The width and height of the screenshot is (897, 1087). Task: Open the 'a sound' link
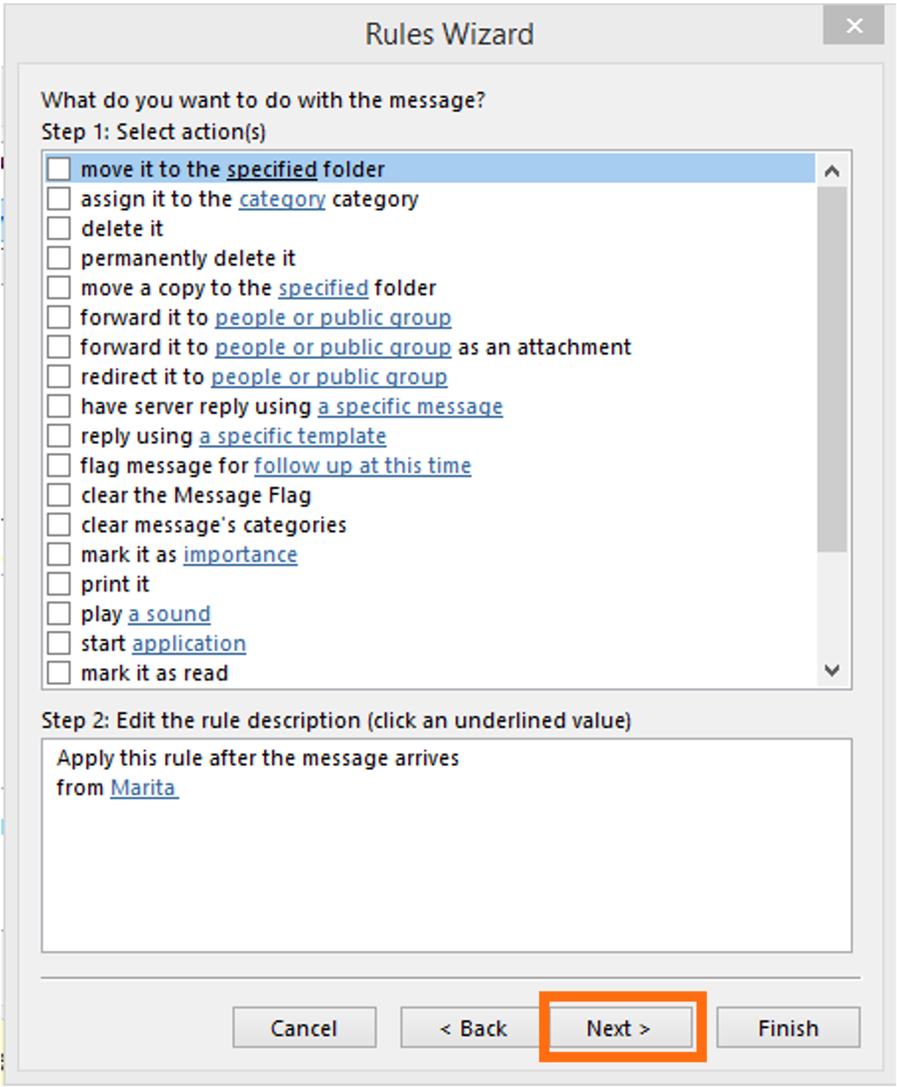pyautogui.click(x=169, y=614)
